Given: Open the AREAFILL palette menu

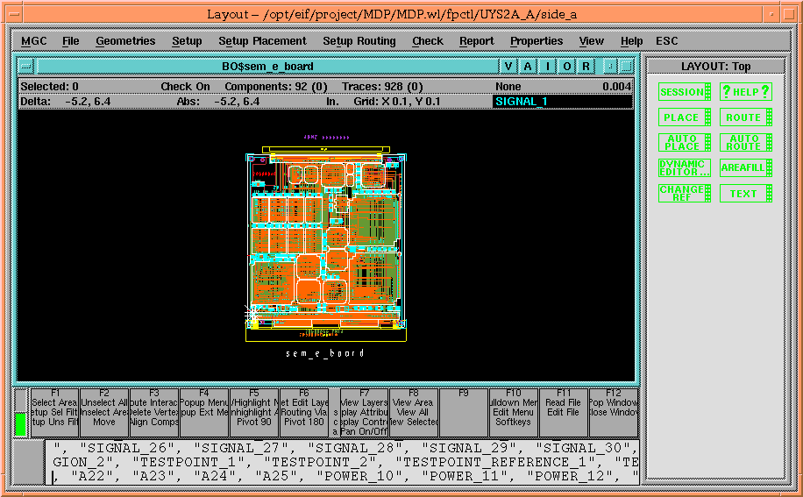Looking at the screenshot, I should [745, 167].
